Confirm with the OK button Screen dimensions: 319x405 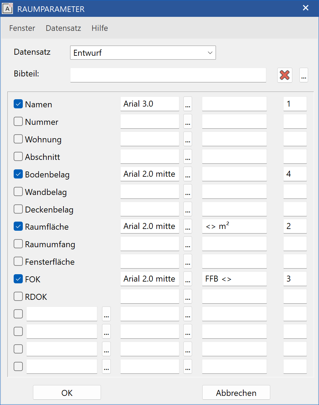click(x=67, y=393)
